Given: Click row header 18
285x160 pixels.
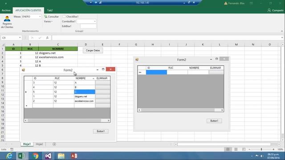Looking at the screenshot, I should coord(3,120).
